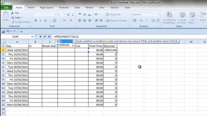Image resolution: width=207 pixels, height=116 pixels.
Task: Open Cell Styles gallery
Action: (x=192, y=18)
